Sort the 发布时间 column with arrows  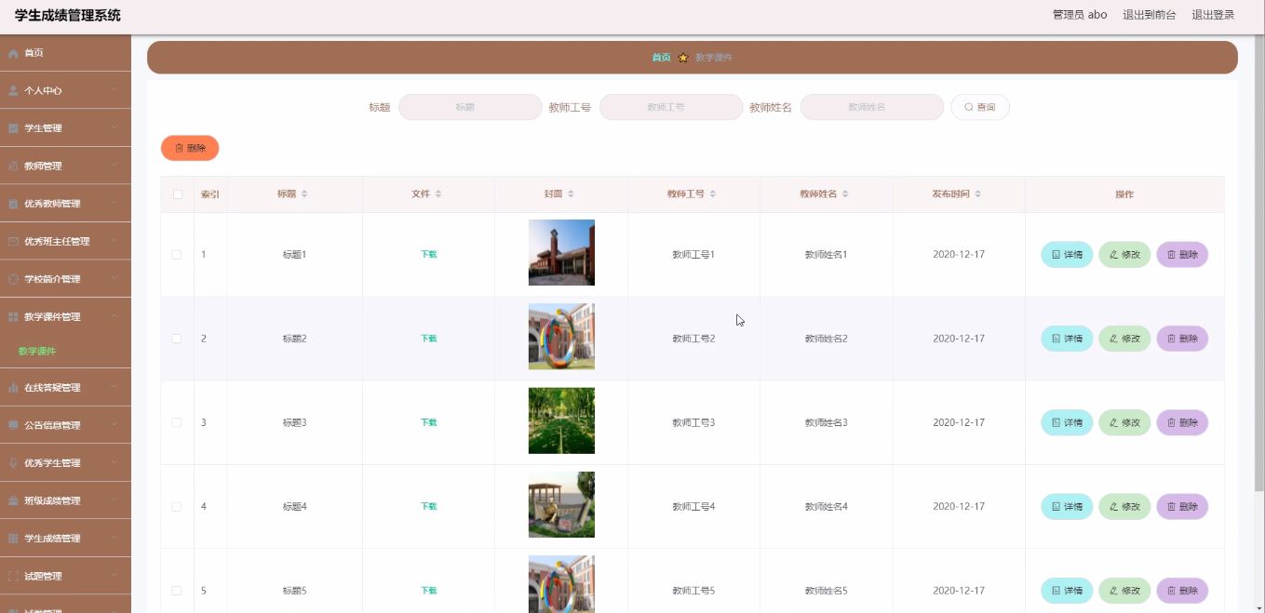click(x=978, y=194)
